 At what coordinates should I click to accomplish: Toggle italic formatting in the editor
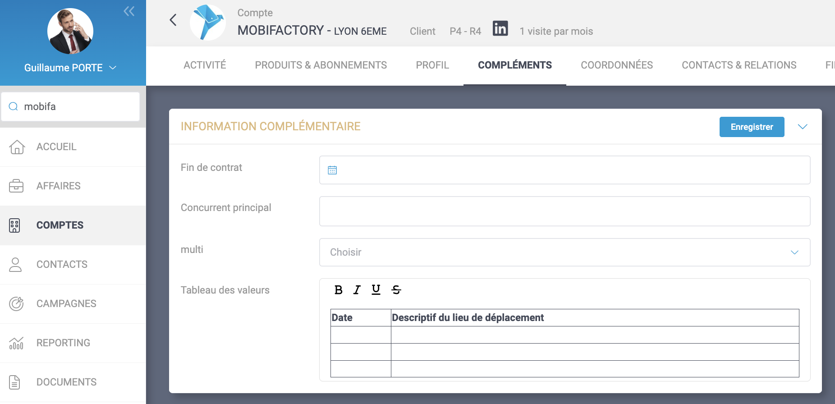pyautogui.click(x=357, y=290)
